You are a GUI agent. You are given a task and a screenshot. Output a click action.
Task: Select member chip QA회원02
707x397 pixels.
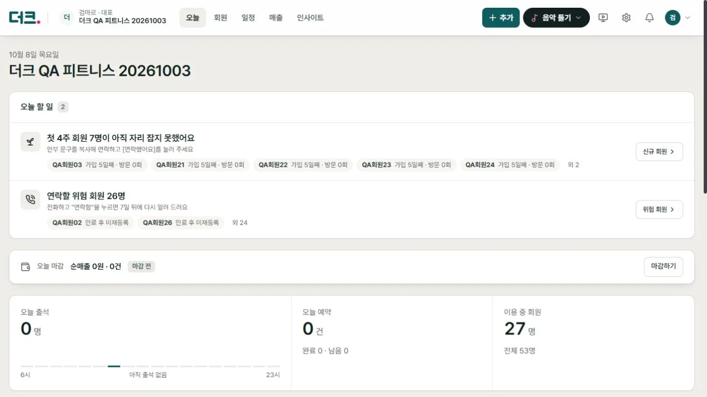coord(90,223)
